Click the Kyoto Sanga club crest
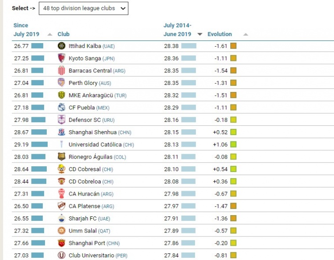Screen dimensions: 334x260 tap(61, 58)
